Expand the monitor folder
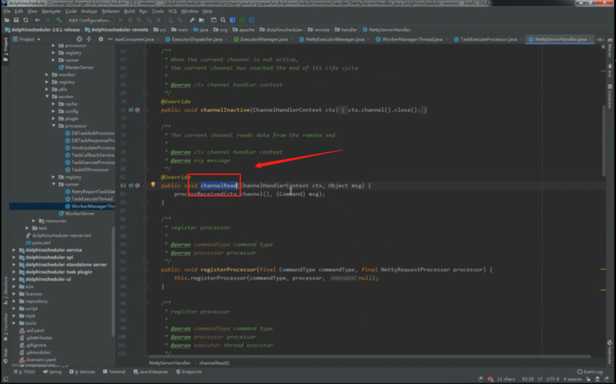 [47, 75]
